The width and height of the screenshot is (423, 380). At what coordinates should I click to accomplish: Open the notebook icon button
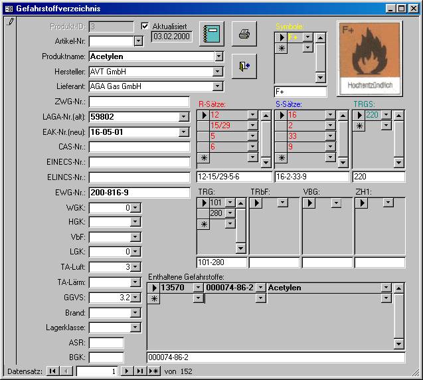coord(212,34)
